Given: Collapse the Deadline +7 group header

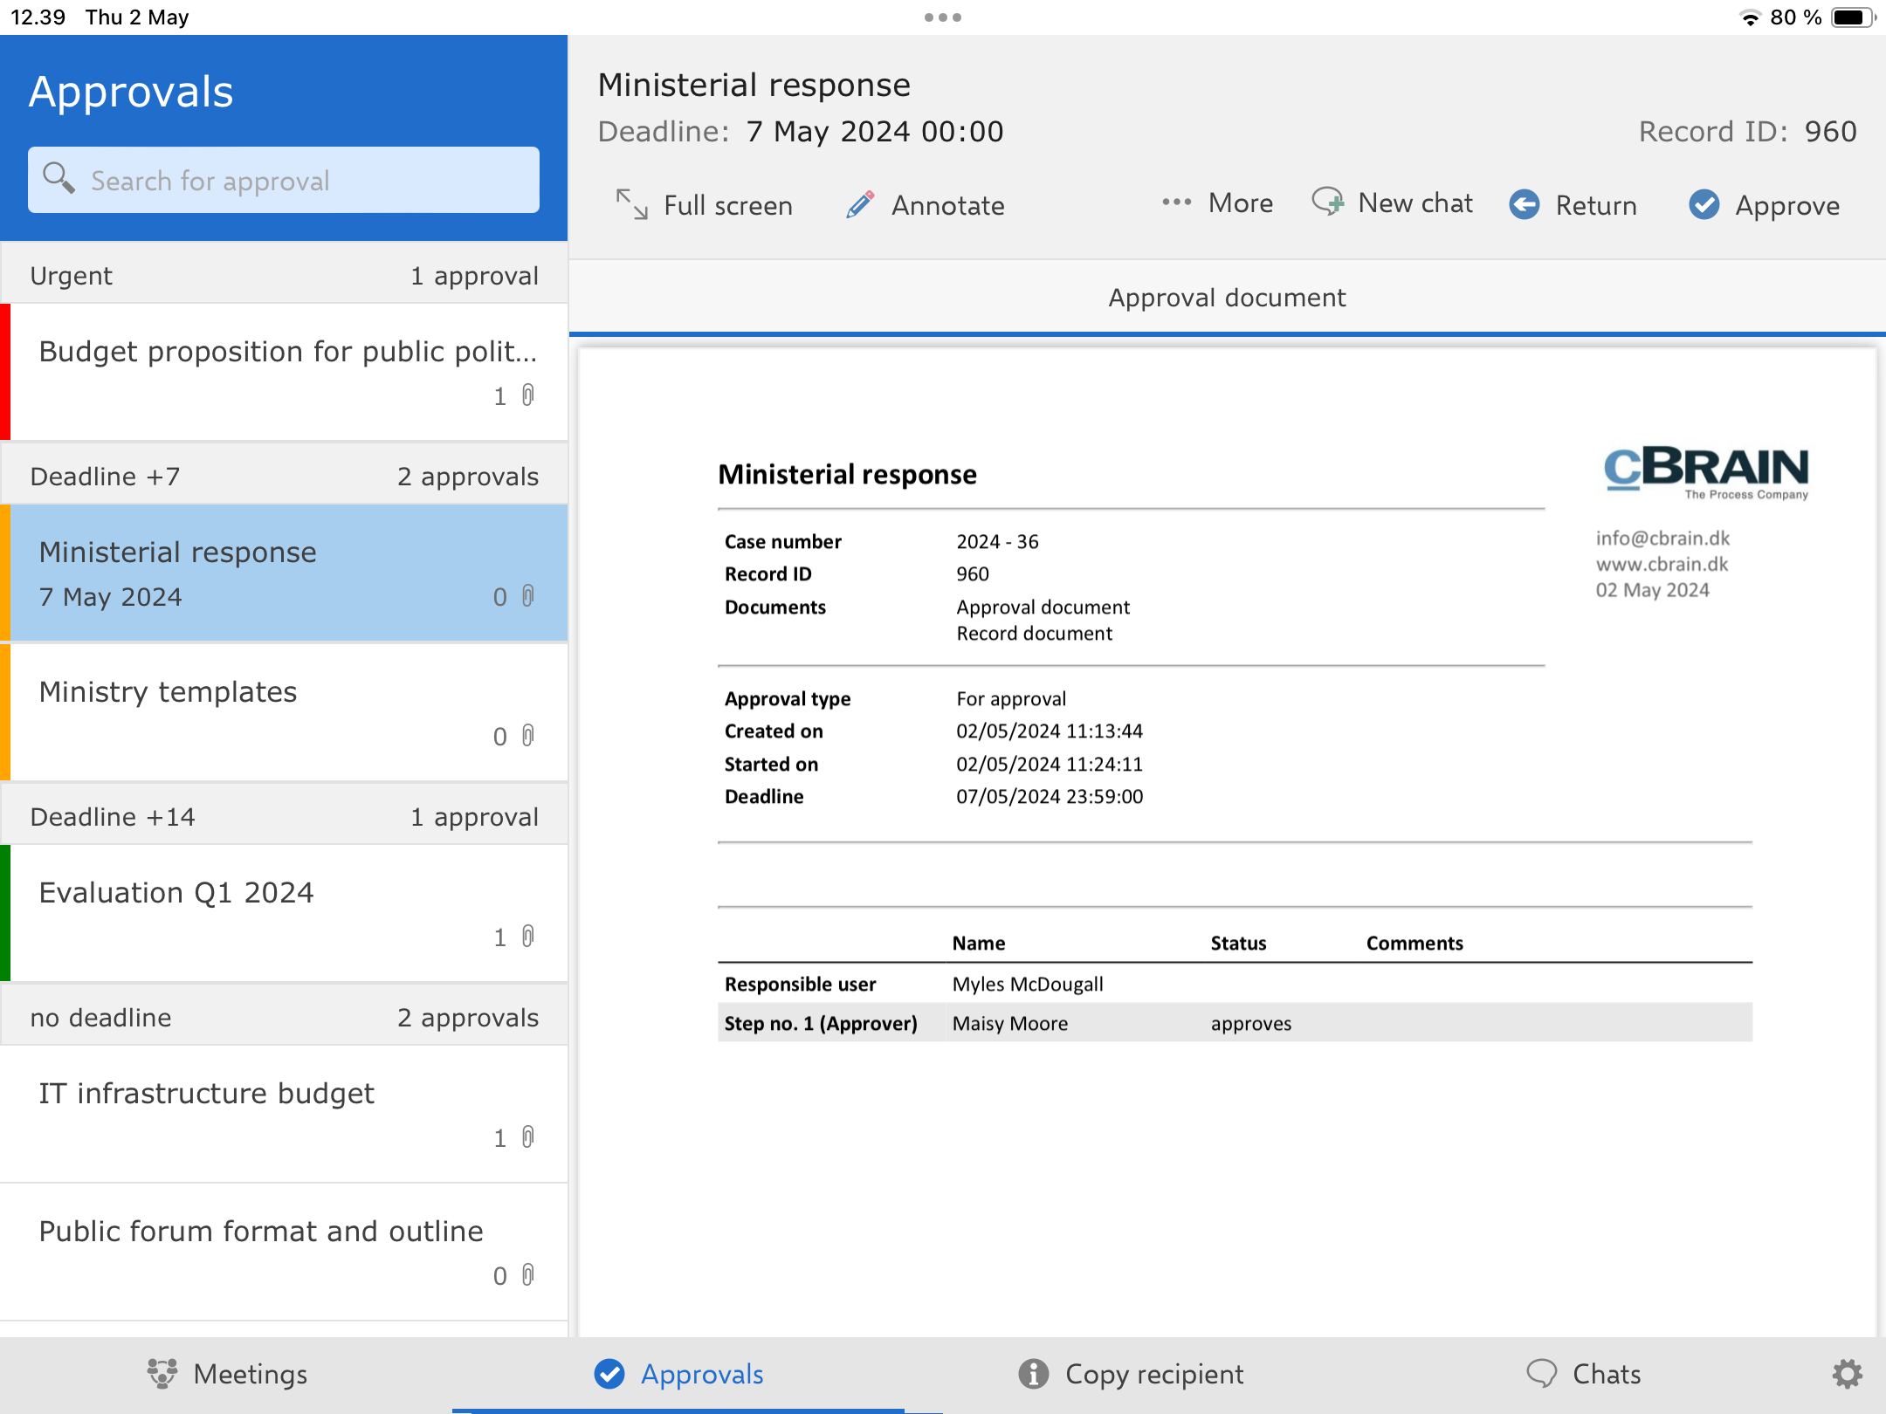Looking at the screenshot, I should (284, 477).
